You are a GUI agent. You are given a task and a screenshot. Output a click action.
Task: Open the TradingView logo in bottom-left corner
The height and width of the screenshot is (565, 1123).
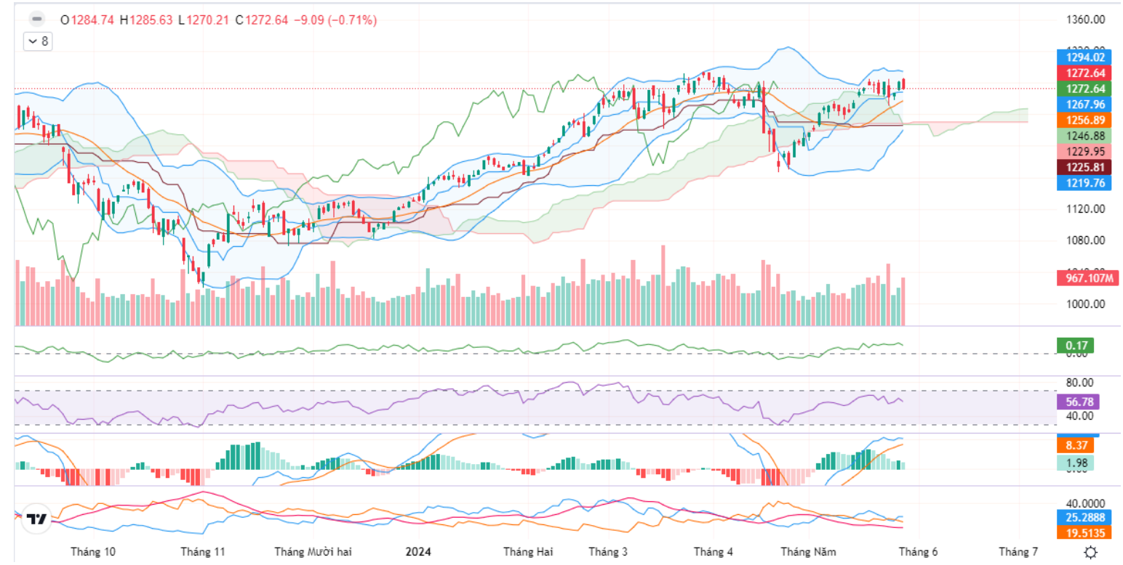37,519
